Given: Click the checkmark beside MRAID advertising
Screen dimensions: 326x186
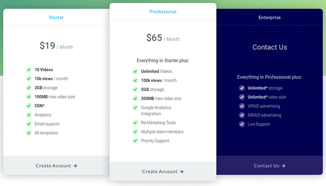Looking at the screenshot, I should click(x=242, y=115).
